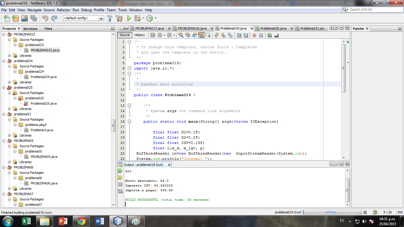The width and height of the screenshot is (404, 227).
Task: Close the Problema019.java tab
Action: 252,28
